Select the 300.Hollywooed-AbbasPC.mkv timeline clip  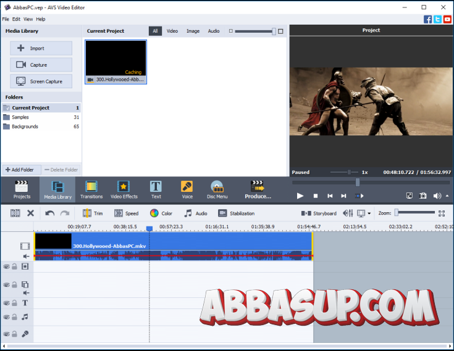[174, 246]
